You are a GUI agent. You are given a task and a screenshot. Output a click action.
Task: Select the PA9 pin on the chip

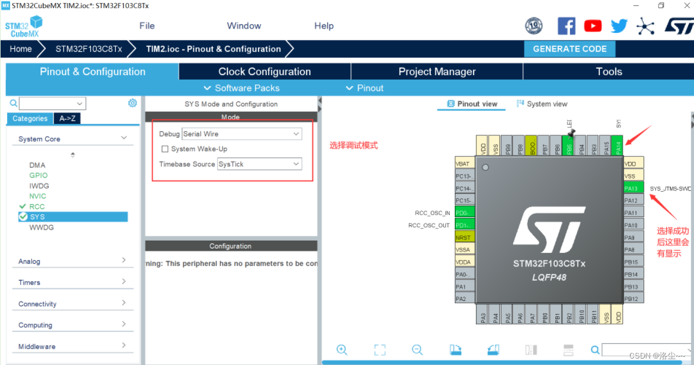(x=633, y=237)
